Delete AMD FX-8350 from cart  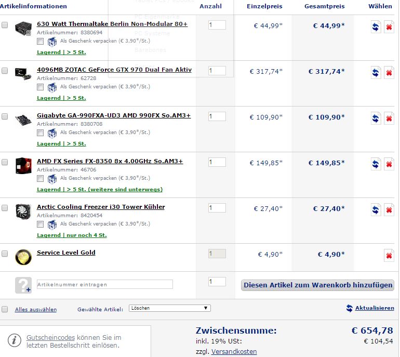[389, 164]
